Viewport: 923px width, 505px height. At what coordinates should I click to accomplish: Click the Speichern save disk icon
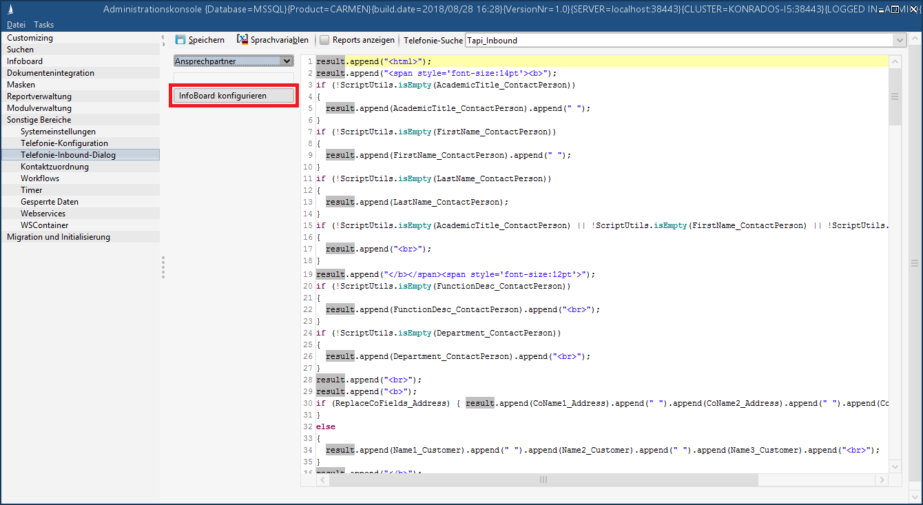point(180,40)
